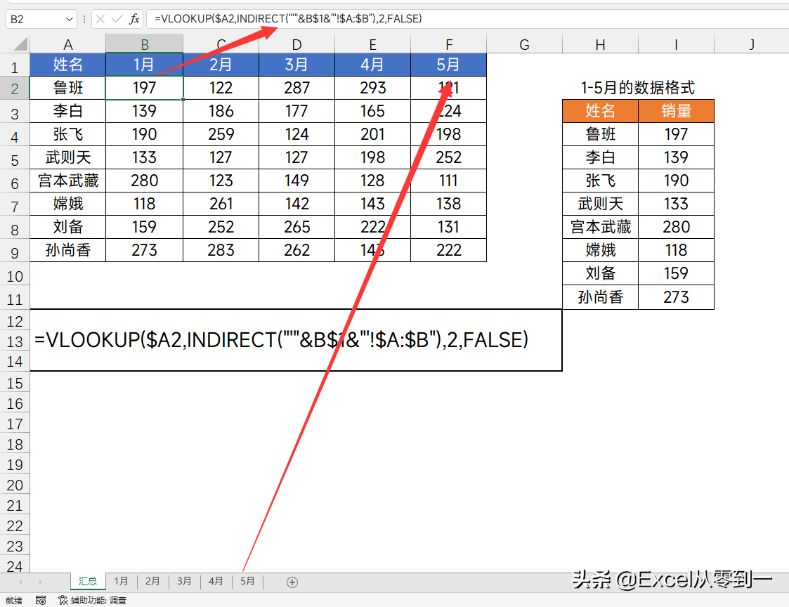
Task: Select column J header
Action: [752, 44]
